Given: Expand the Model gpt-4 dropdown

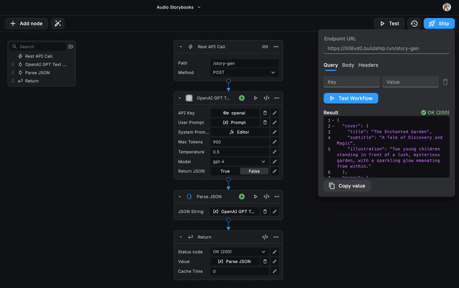Looking at the screenshot, I should click(239, 161).
